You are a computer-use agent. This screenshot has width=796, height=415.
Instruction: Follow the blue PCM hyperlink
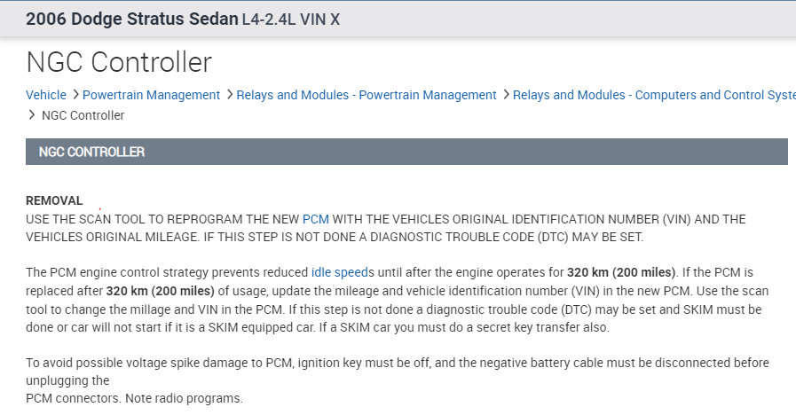(315, 218)
